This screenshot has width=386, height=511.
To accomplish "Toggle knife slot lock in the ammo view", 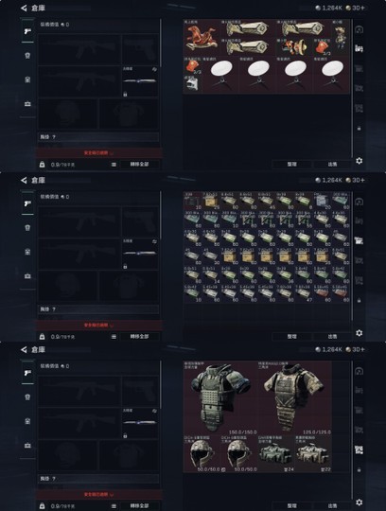I will tap(125, 267).
